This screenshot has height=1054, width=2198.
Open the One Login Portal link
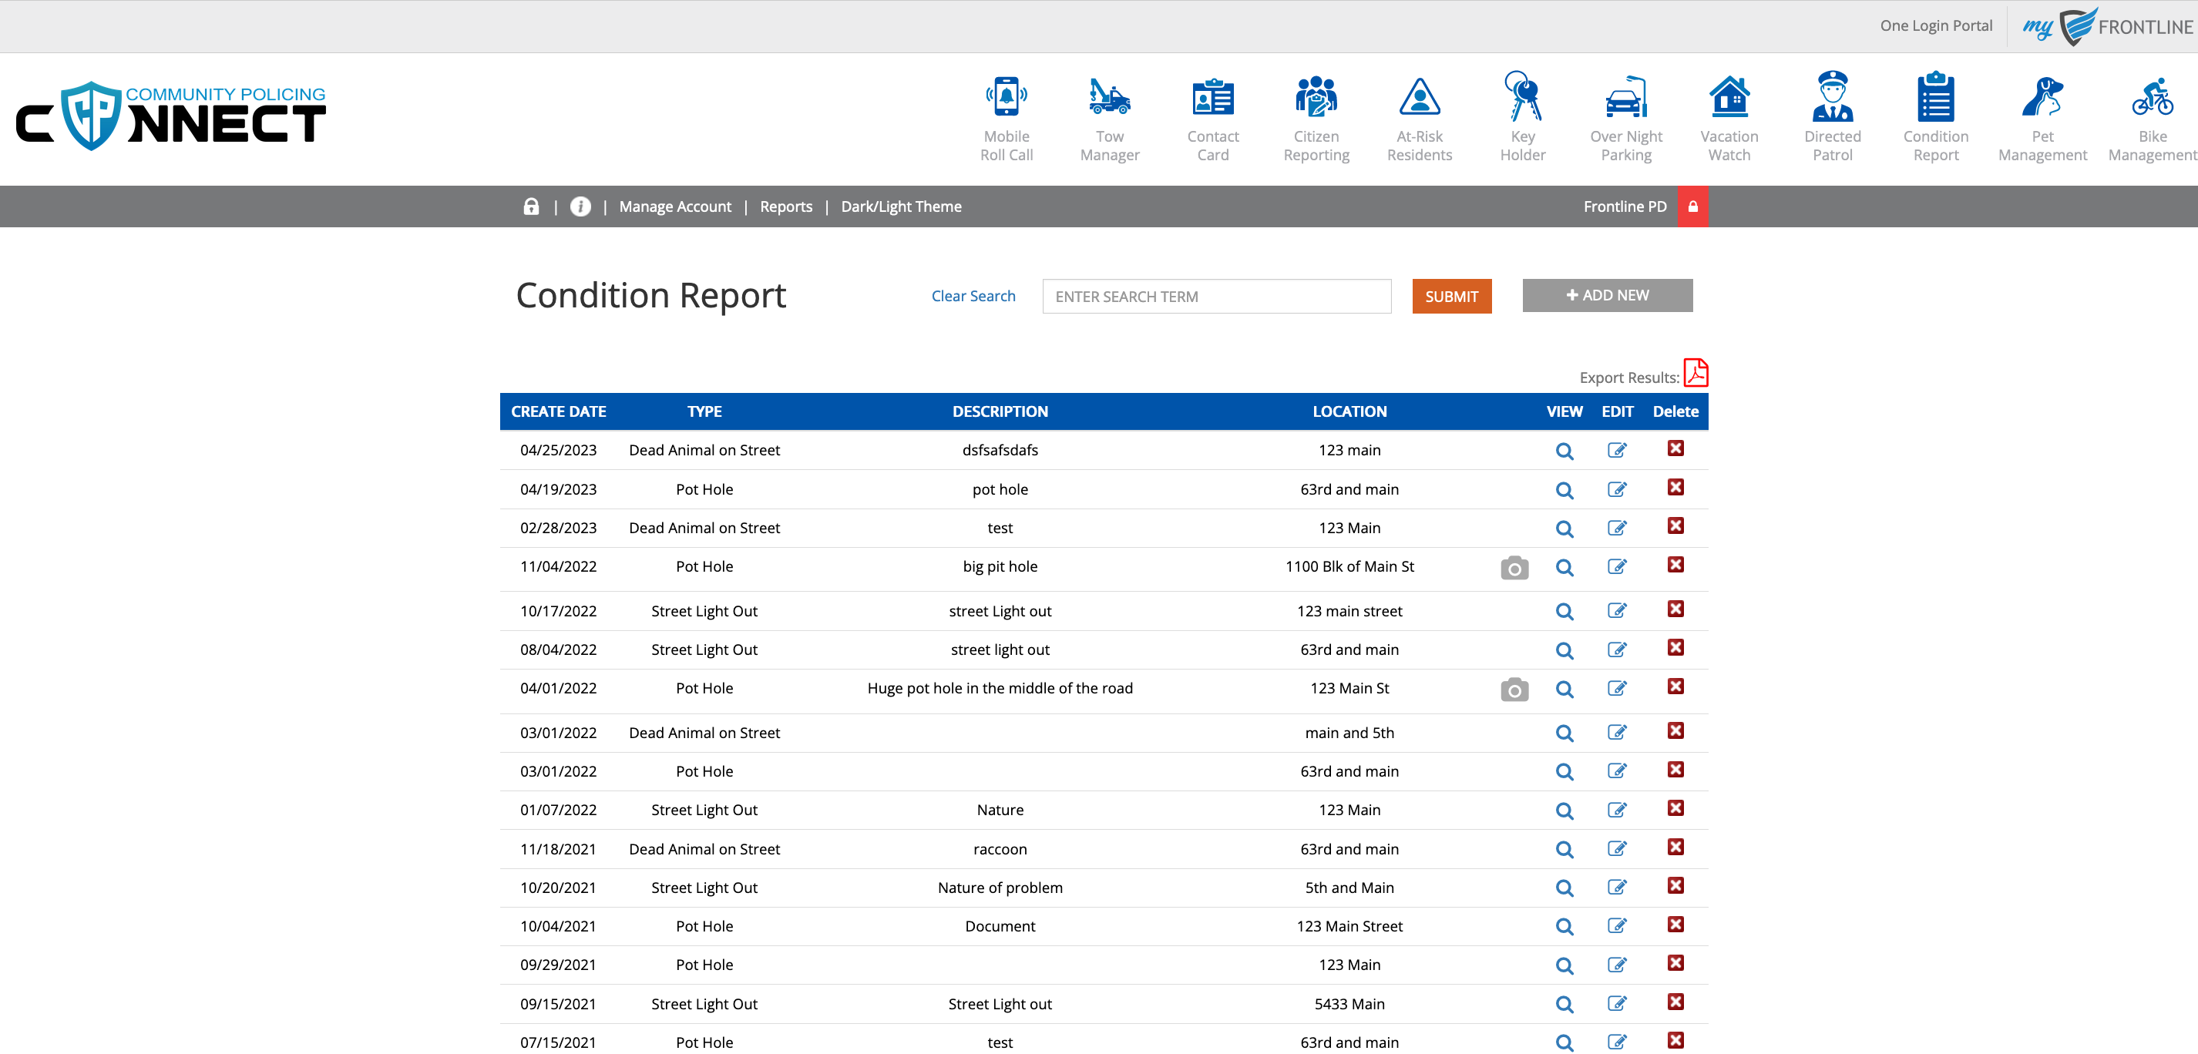tap(1935, 25)
